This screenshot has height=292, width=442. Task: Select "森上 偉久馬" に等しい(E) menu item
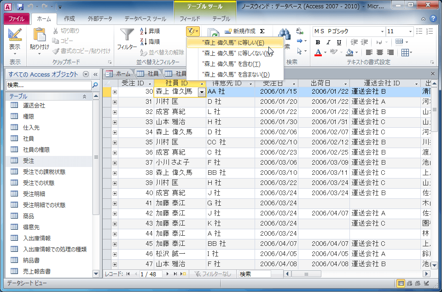pyautogui.click(x=235, y=42)
